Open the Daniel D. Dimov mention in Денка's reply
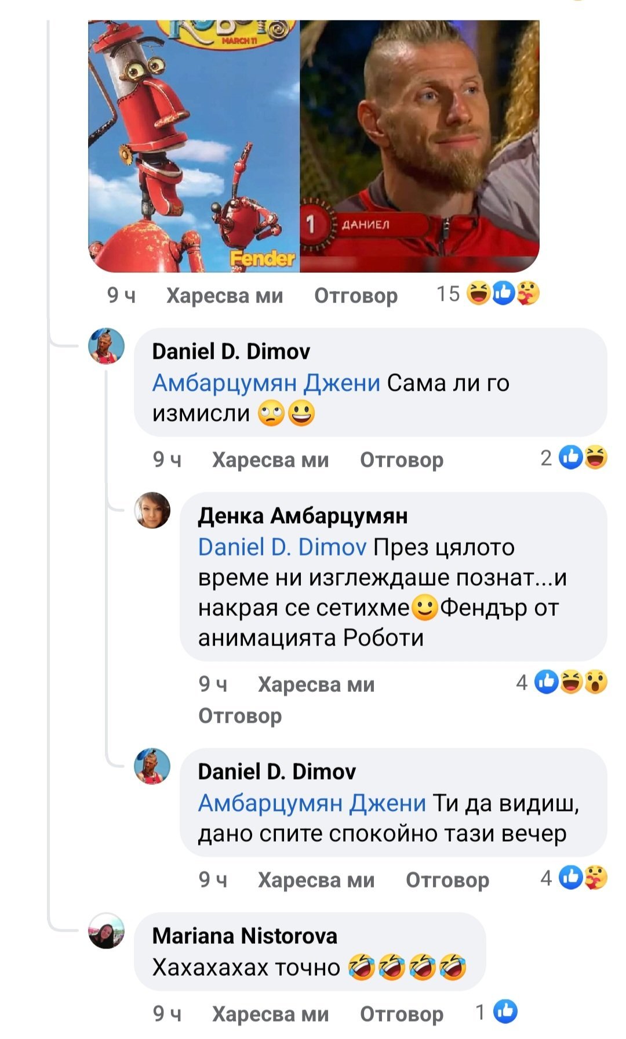This screenshot has width=626, height=1039. 282,547
